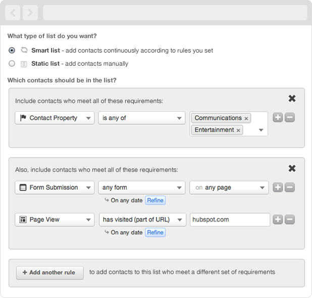
Task: Open the Contact Property dropdown
Action: 55,118
